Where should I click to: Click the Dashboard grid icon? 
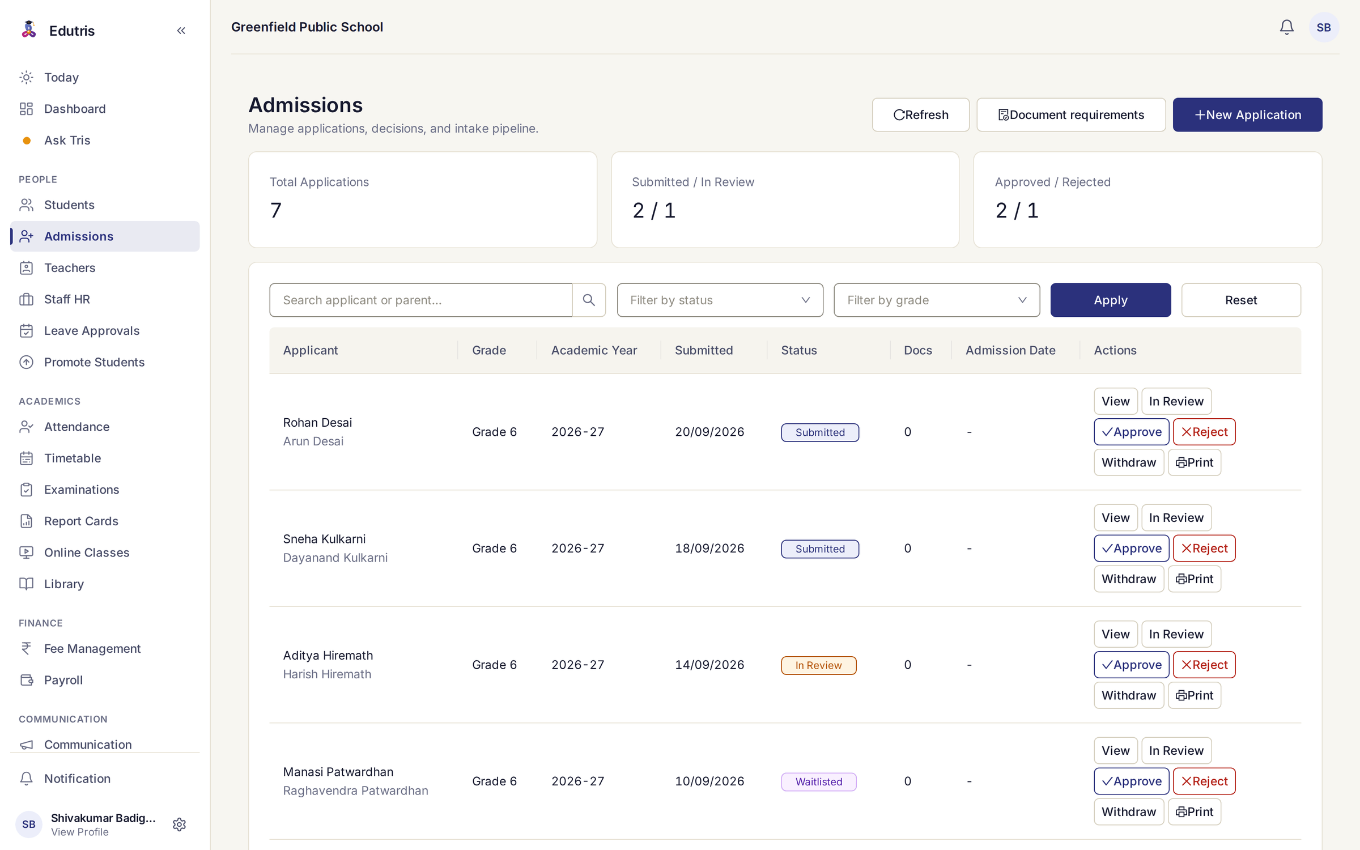27,109
